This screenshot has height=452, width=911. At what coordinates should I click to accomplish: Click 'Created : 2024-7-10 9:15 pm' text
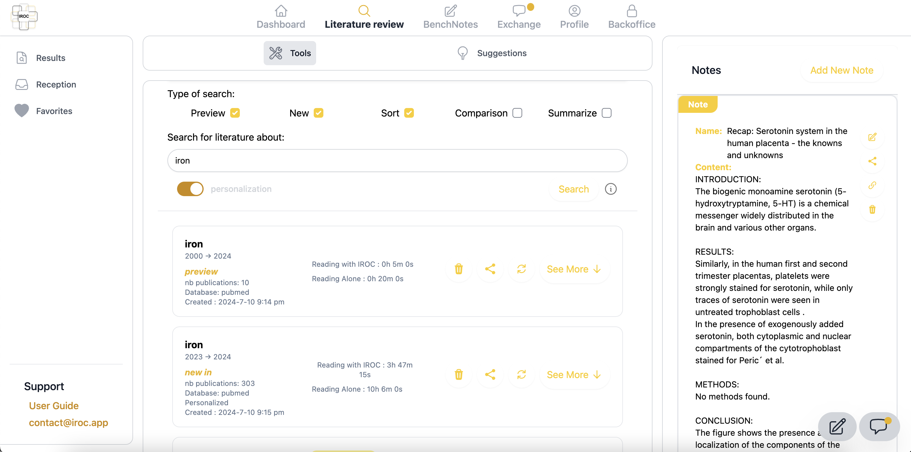[x=234, y=412]
